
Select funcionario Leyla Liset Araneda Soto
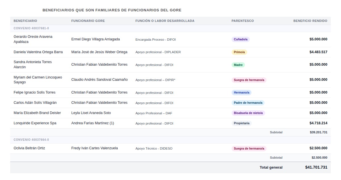click(x=91, y=113)
